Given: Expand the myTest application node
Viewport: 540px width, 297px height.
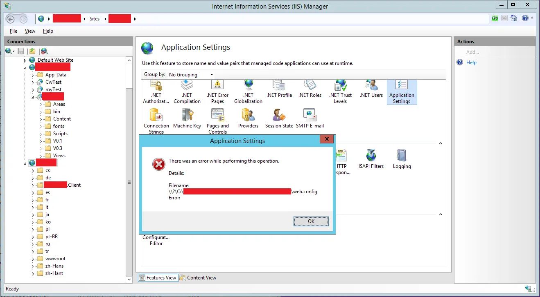Looking at the screenshot, I should pos(33,89).
